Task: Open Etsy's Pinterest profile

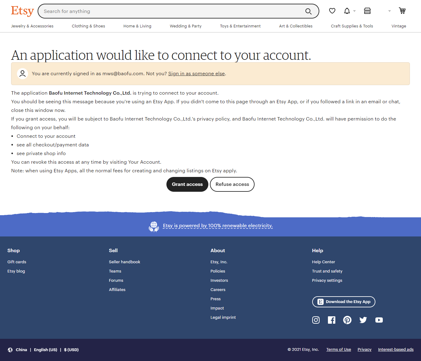Action: pos(347,320)
